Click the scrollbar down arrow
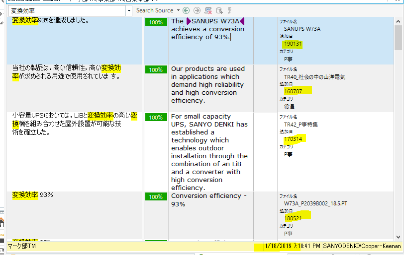This screenshot has height=255, width=404. [x=399, y=237]
